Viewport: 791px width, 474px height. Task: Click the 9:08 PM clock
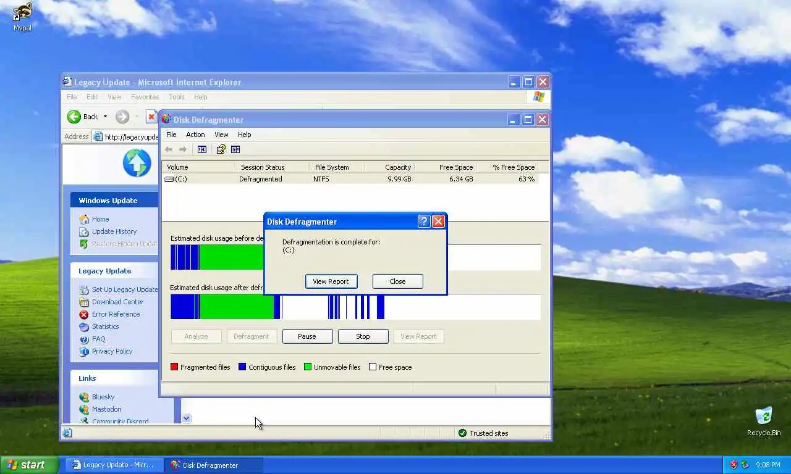pyautogui.click(x=768, y=465)
